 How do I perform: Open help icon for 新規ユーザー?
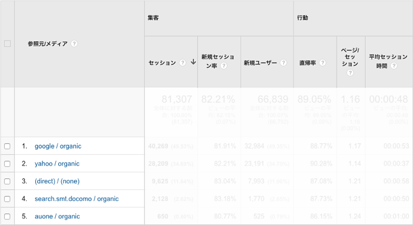click(283, 62)
